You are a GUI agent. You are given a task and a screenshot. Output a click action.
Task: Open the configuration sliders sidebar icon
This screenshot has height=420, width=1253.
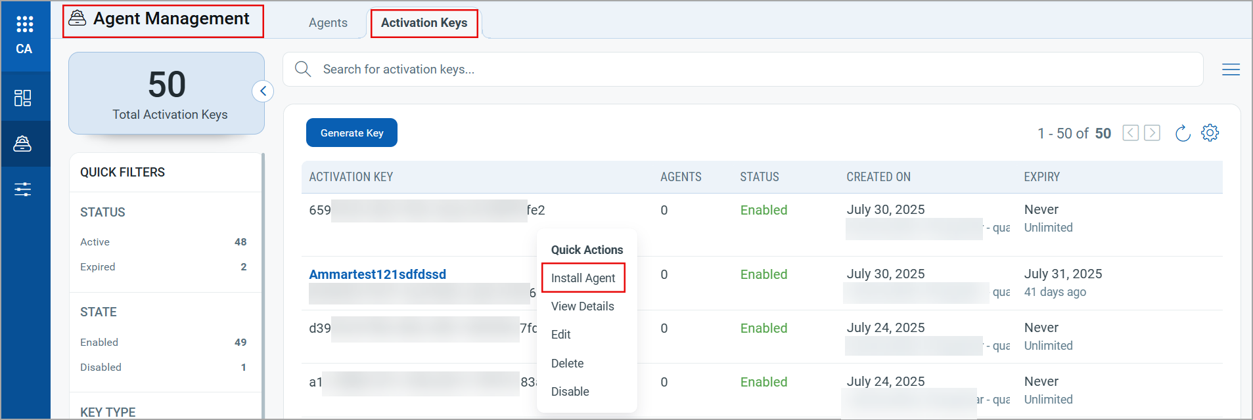[23, 190]
